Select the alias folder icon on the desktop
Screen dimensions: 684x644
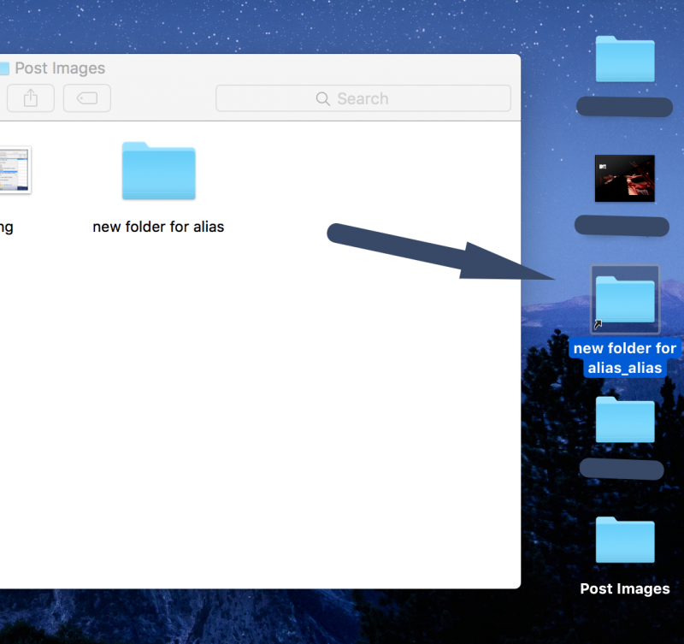[625, 299]
